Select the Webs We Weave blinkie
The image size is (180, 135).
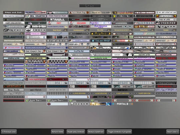144,37
